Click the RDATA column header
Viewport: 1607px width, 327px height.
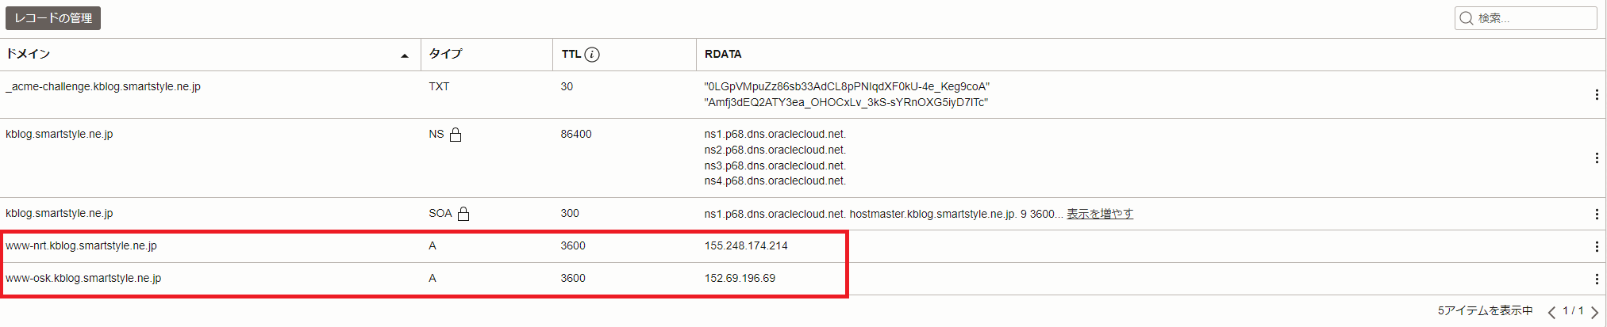[723, 54]
